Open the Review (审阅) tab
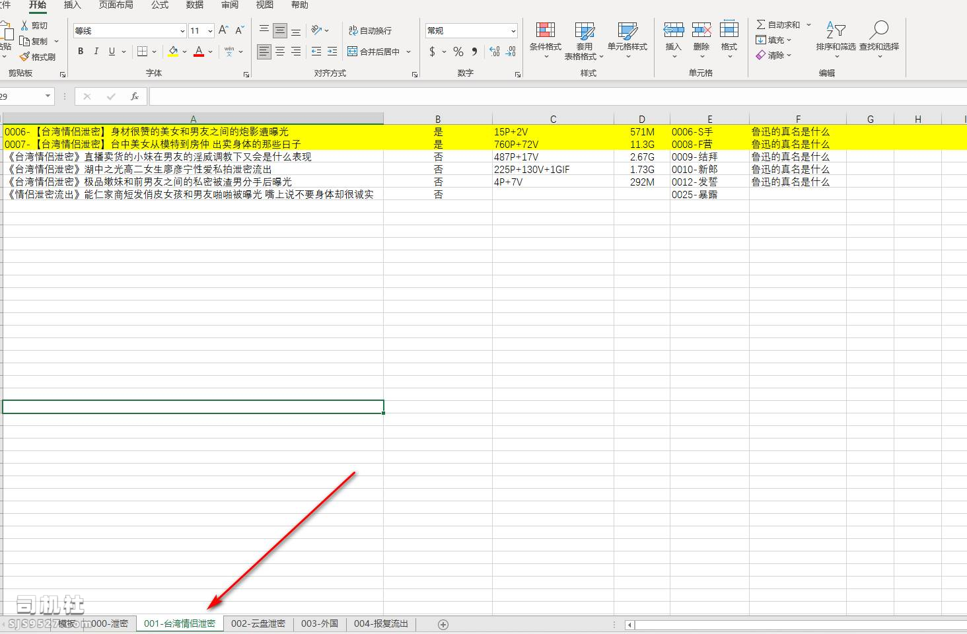This screenshot has width=967, height=634. pos(230,5)
